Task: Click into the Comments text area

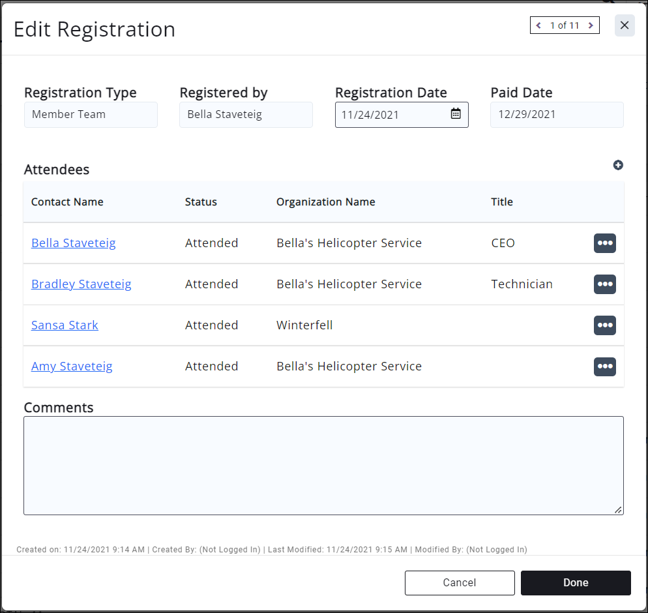Action: pyautogui.click(x=323, y=466)
